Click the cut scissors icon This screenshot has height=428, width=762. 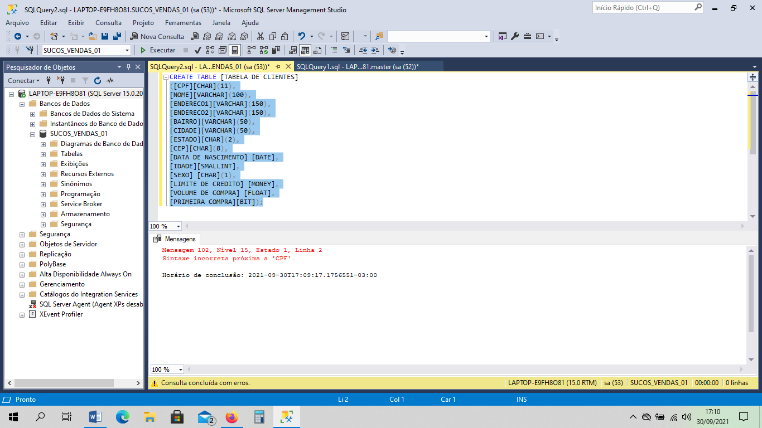click(x=260, y=36)
